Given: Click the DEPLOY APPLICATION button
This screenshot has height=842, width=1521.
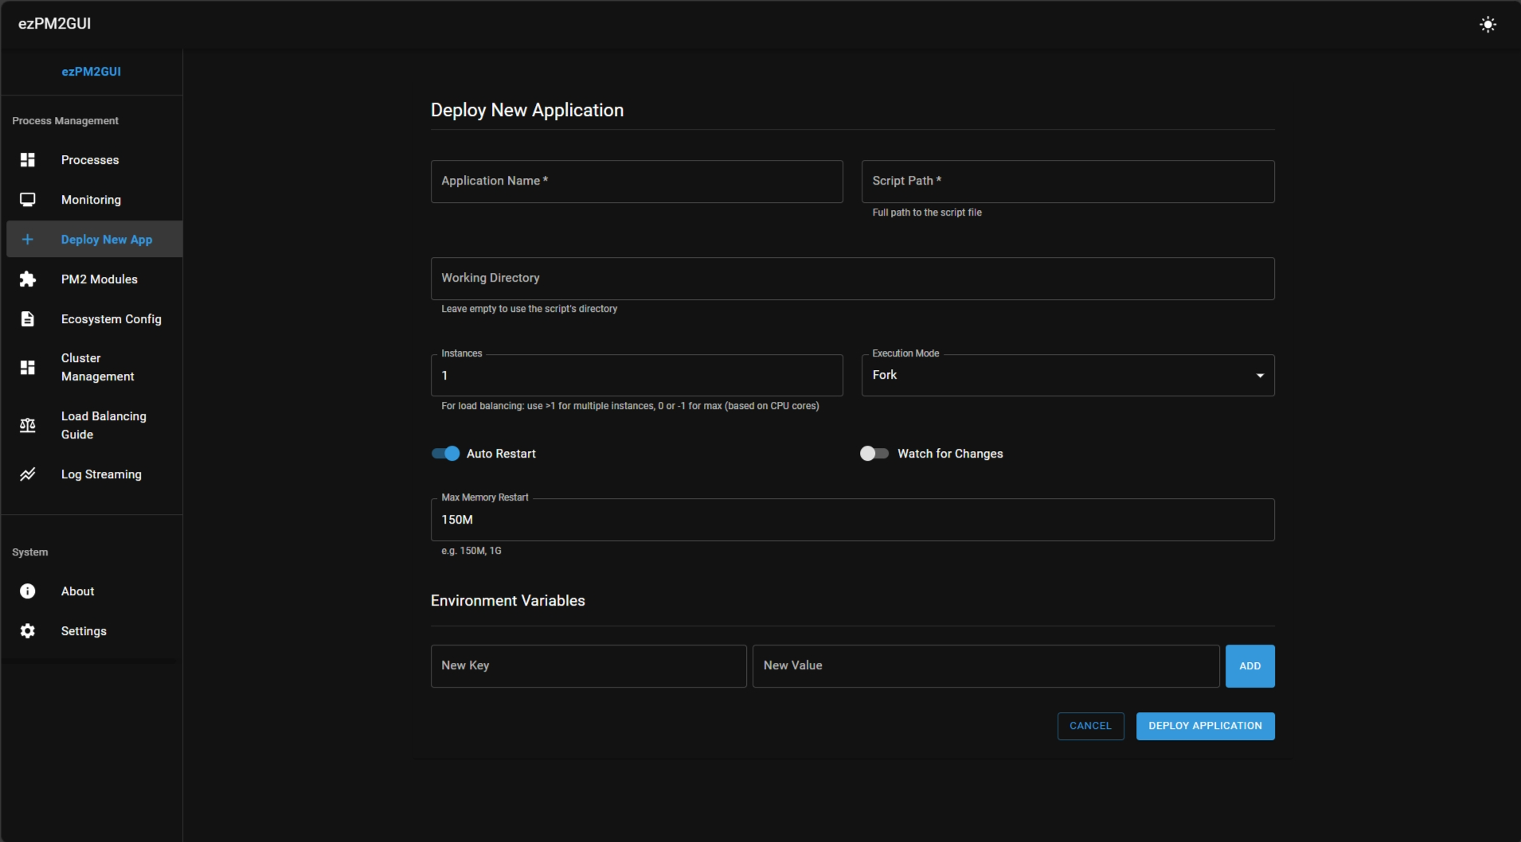Looking at the screenshot, I should coord(1205,726).
